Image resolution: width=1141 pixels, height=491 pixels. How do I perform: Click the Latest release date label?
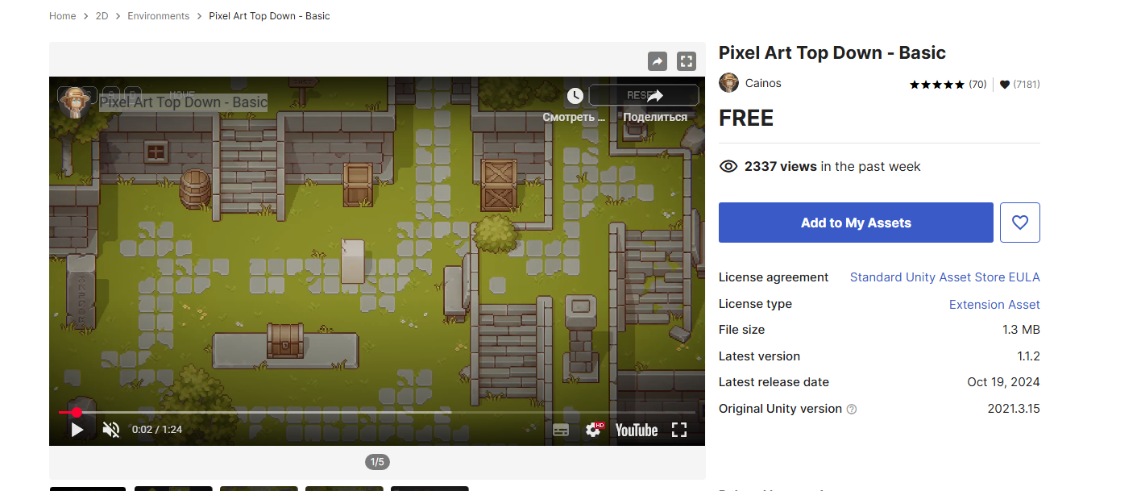(x=774, y=382)
